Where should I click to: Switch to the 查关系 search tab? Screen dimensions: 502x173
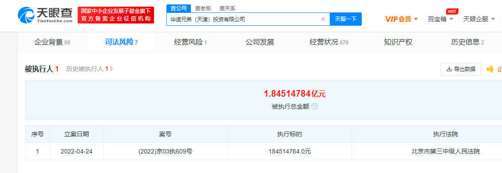pyautogui.click(x=227, y=8)
